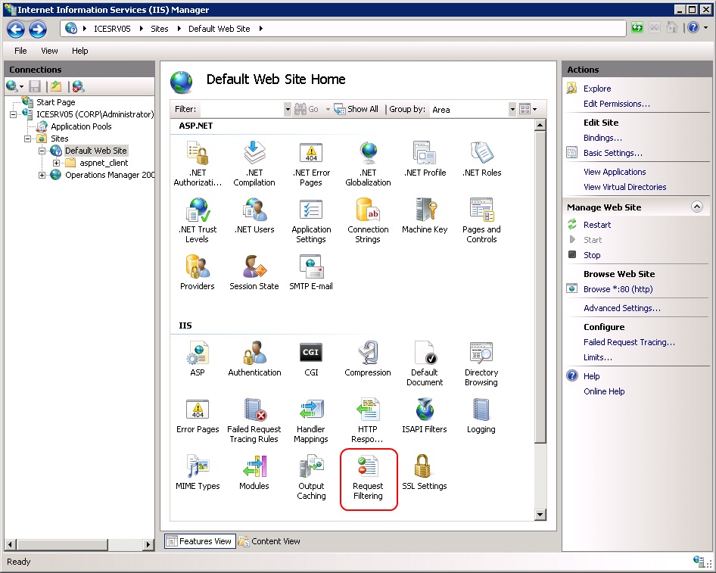Click the Bindings... action link
716x573 pixels.
pos(602,138)
